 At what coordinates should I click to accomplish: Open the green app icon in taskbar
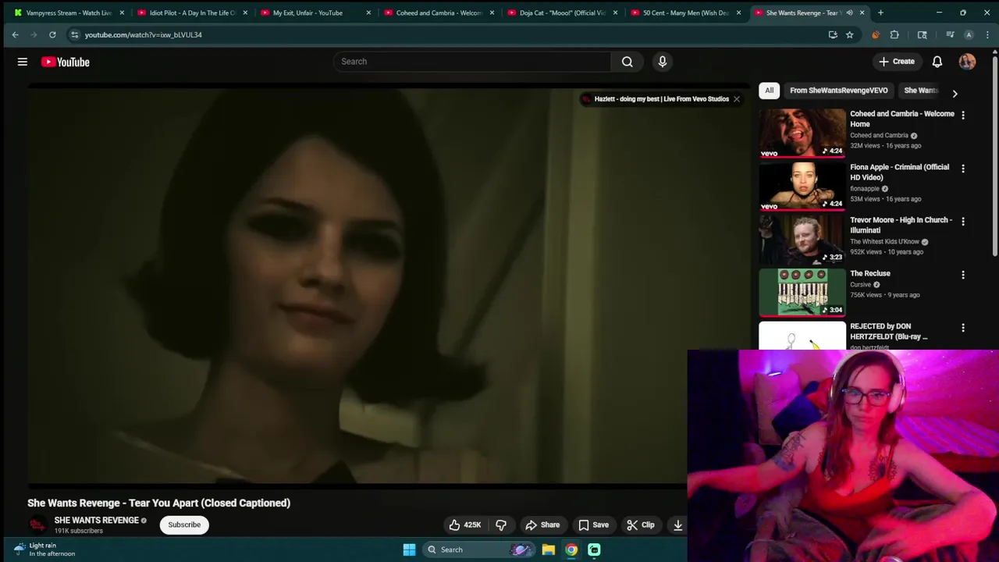[x=594, y=550]
